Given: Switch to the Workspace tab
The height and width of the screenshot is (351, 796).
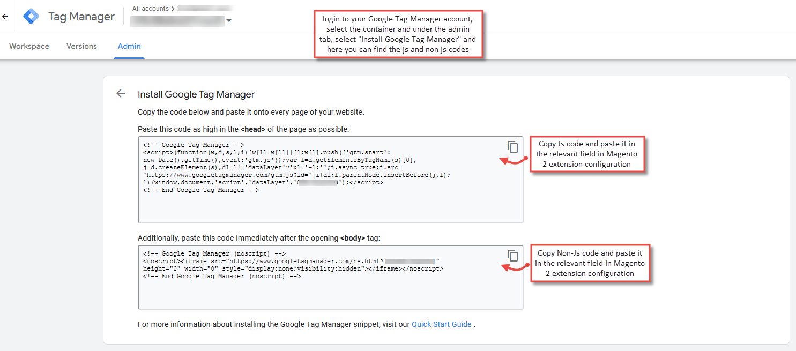Looking at the screenshot, I should pyautogui.click(x=29, y=46).
